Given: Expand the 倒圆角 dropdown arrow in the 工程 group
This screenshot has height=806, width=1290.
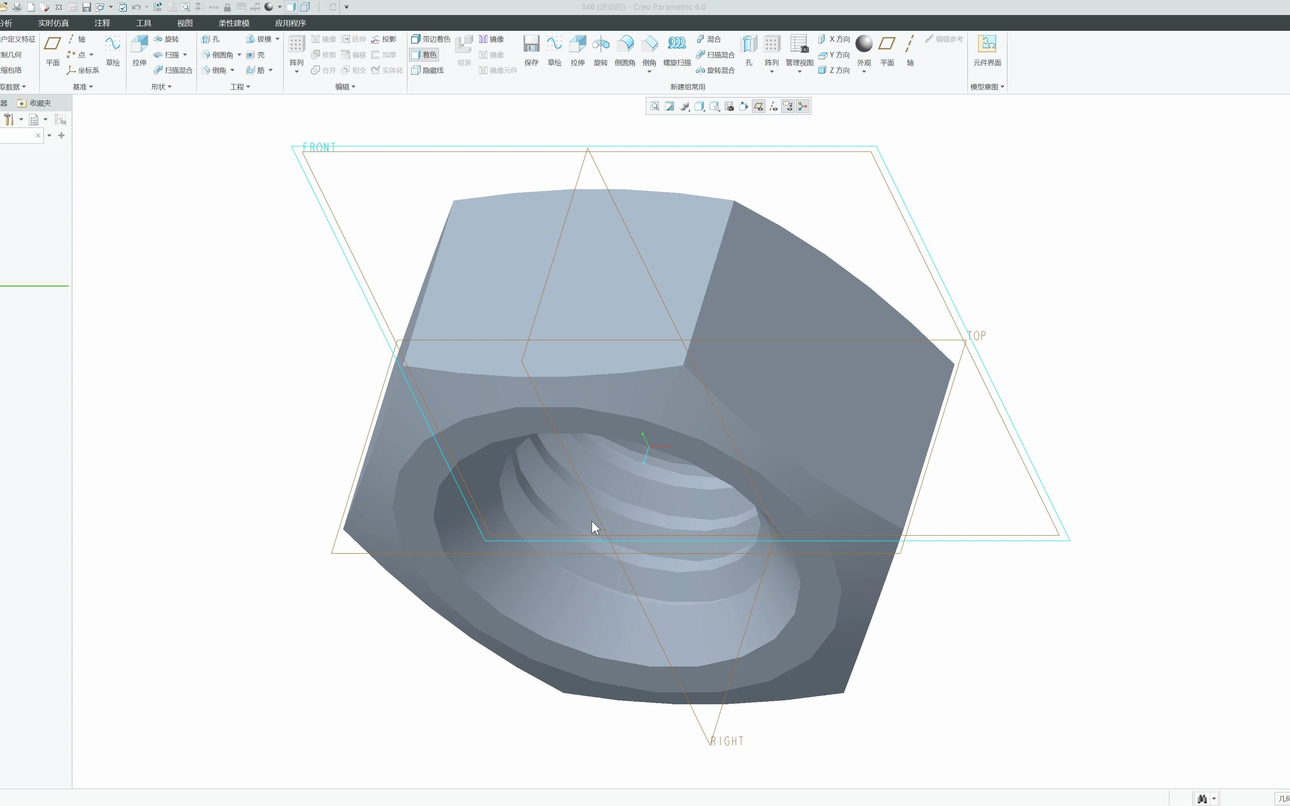Looking at the screenshot, I should [239, 55].
